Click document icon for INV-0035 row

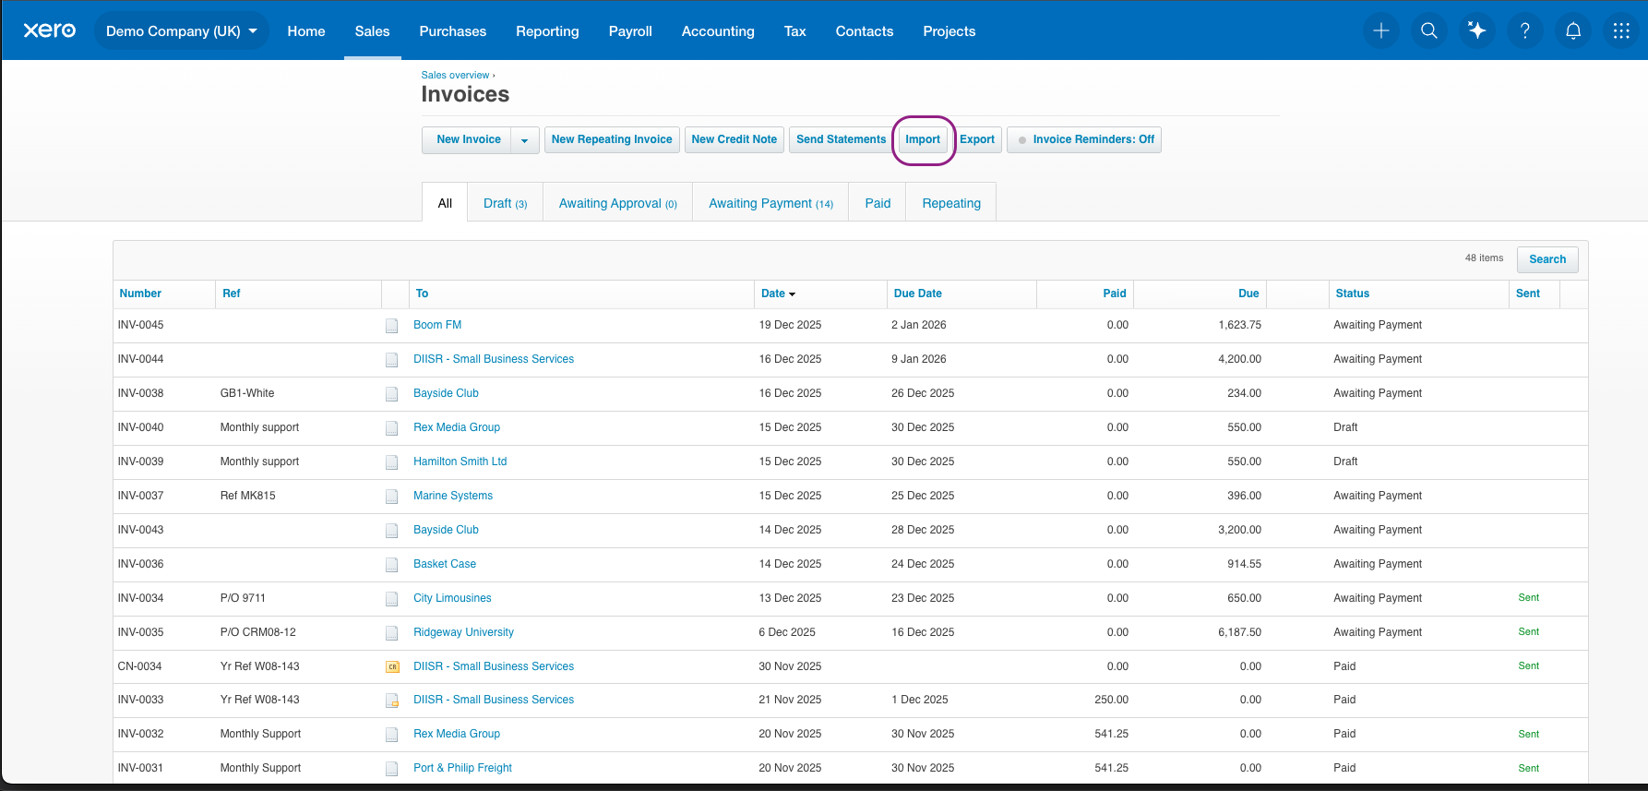coord(392,633)
